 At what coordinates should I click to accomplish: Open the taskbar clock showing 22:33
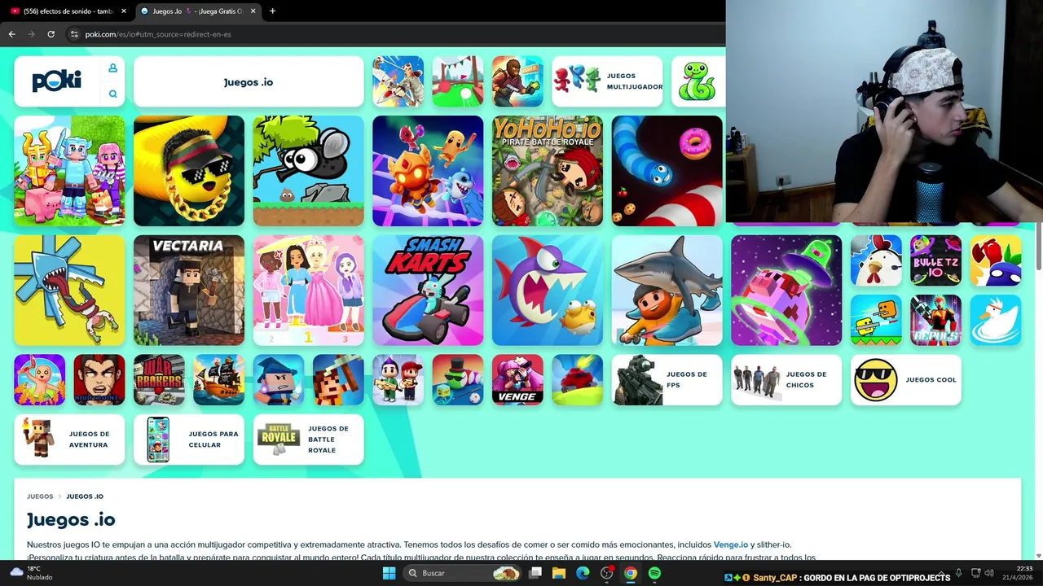[1017, 573]
